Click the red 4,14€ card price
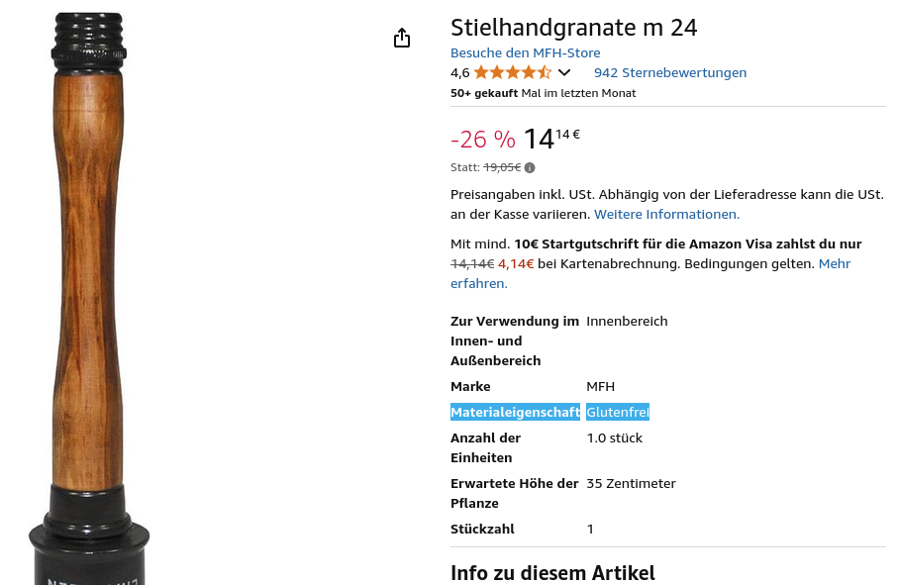Viewport: 897px width, 585px height. point(516,264)
